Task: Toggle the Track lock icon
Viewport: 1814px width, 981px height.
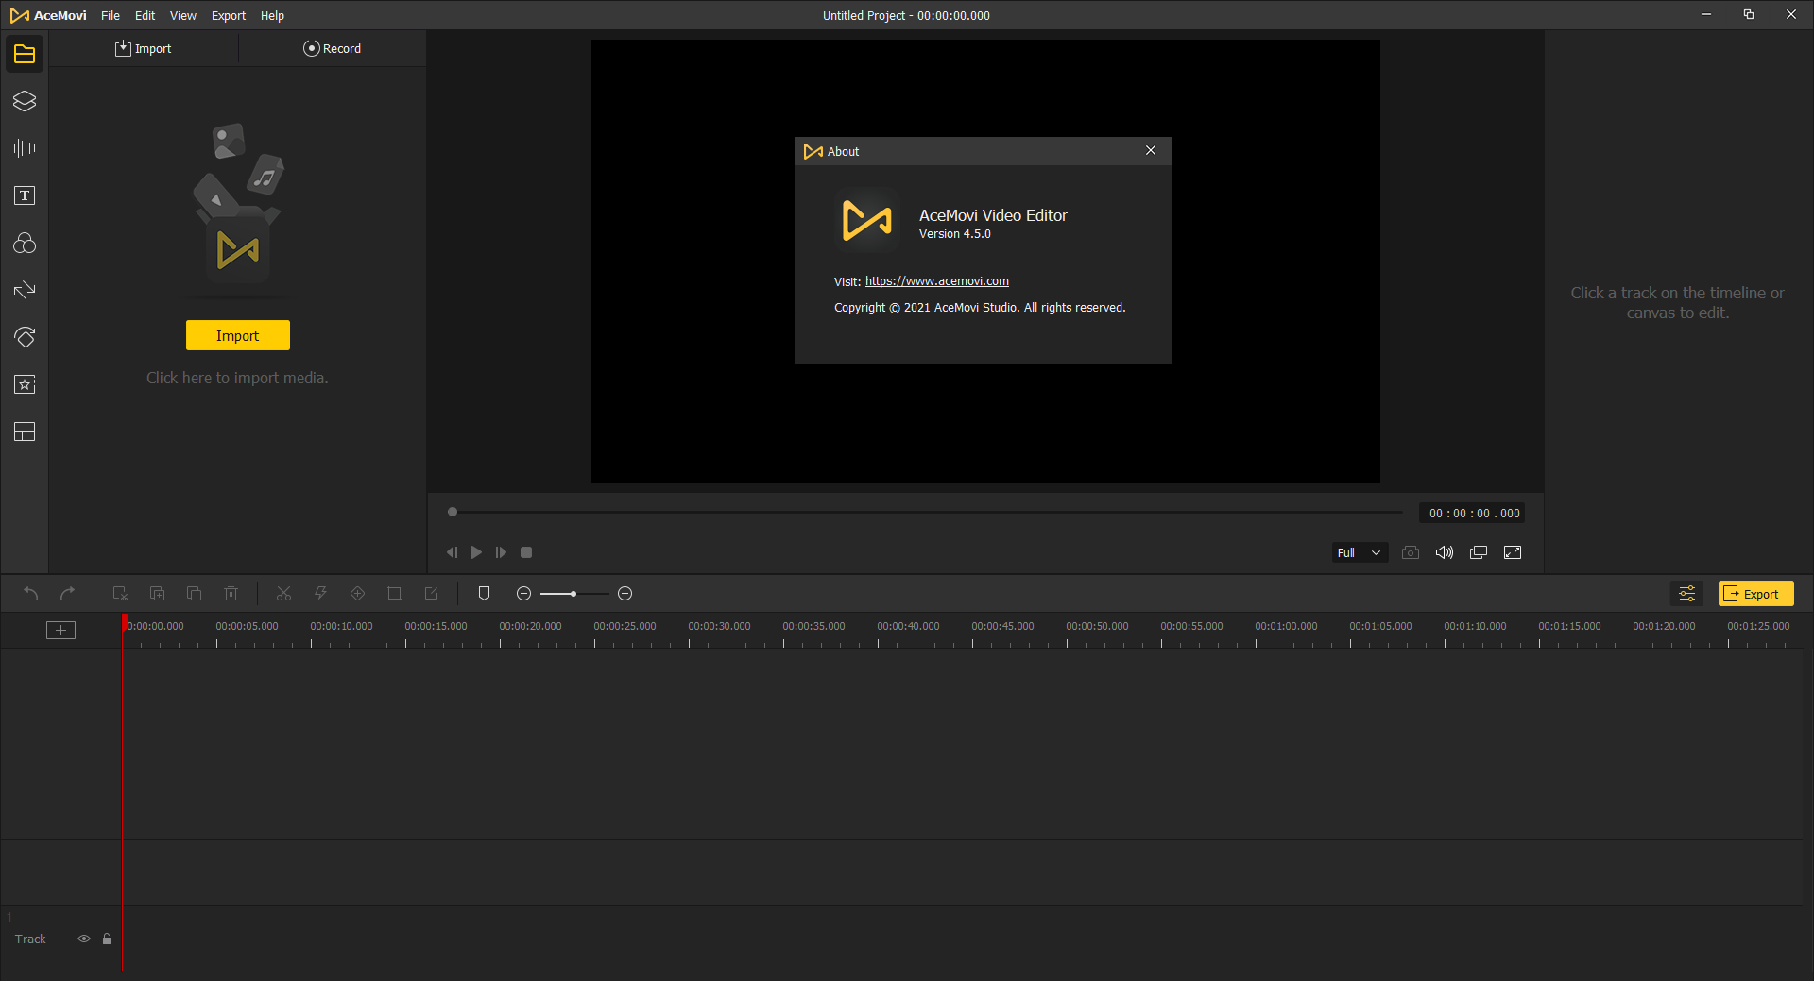Action: pos(107,939)
